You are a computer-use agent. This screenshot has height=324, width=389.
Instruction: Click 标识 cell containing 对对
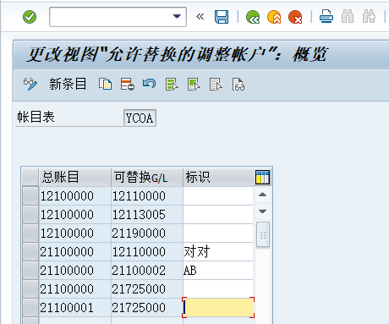point(218,252)
